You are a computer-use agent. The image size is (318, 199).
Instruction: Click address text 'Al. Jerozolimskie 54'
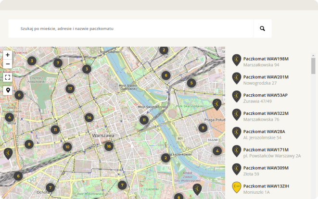pos(262,137)
